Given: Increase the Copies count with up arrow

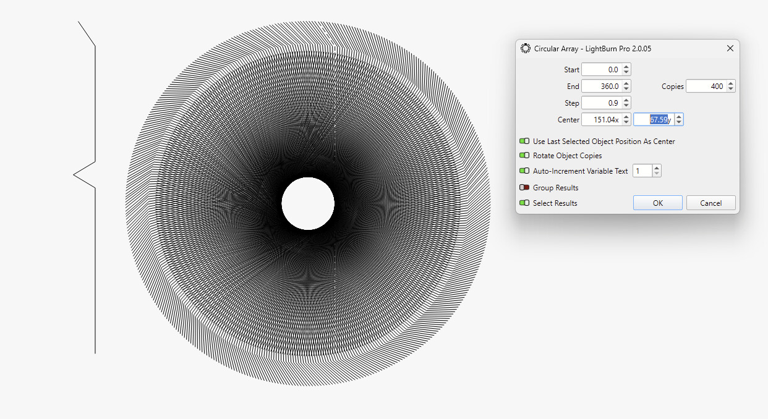Looking at the screenshot, I should coord(731,83).
